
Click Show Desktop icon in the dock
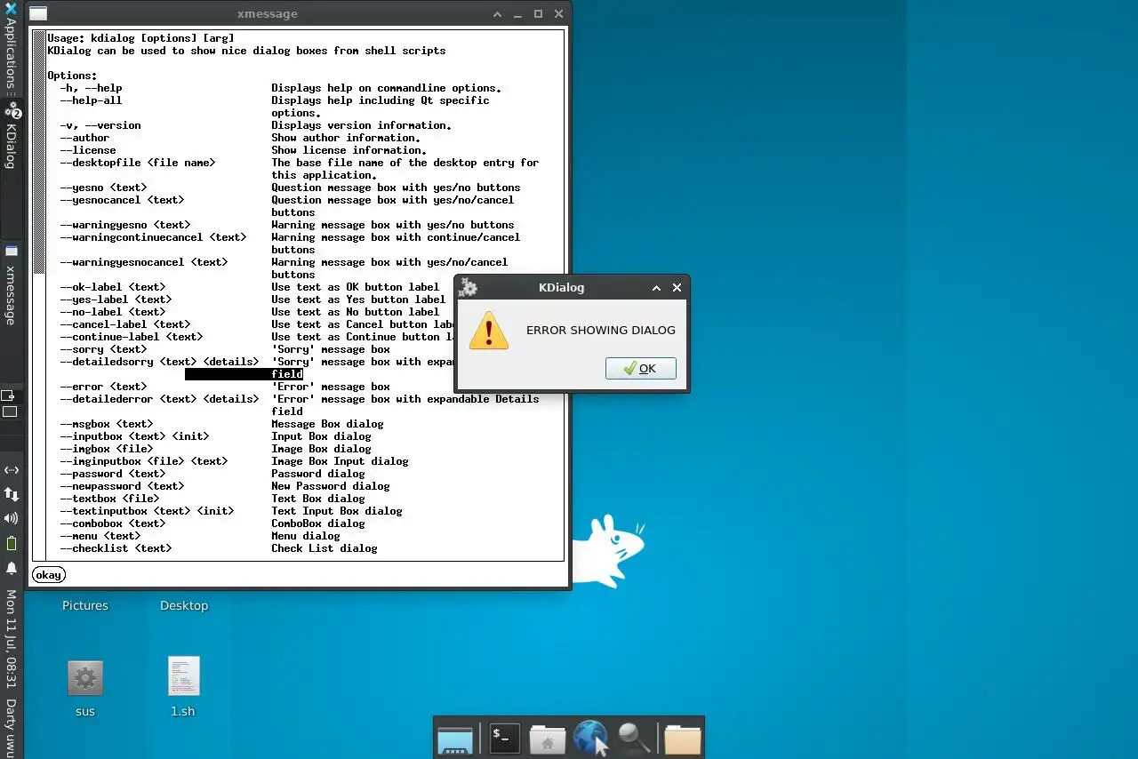(455, 739)
